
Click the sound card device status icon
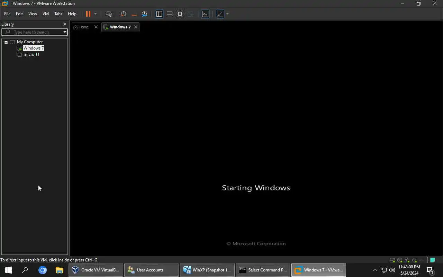tap(414, 260)
